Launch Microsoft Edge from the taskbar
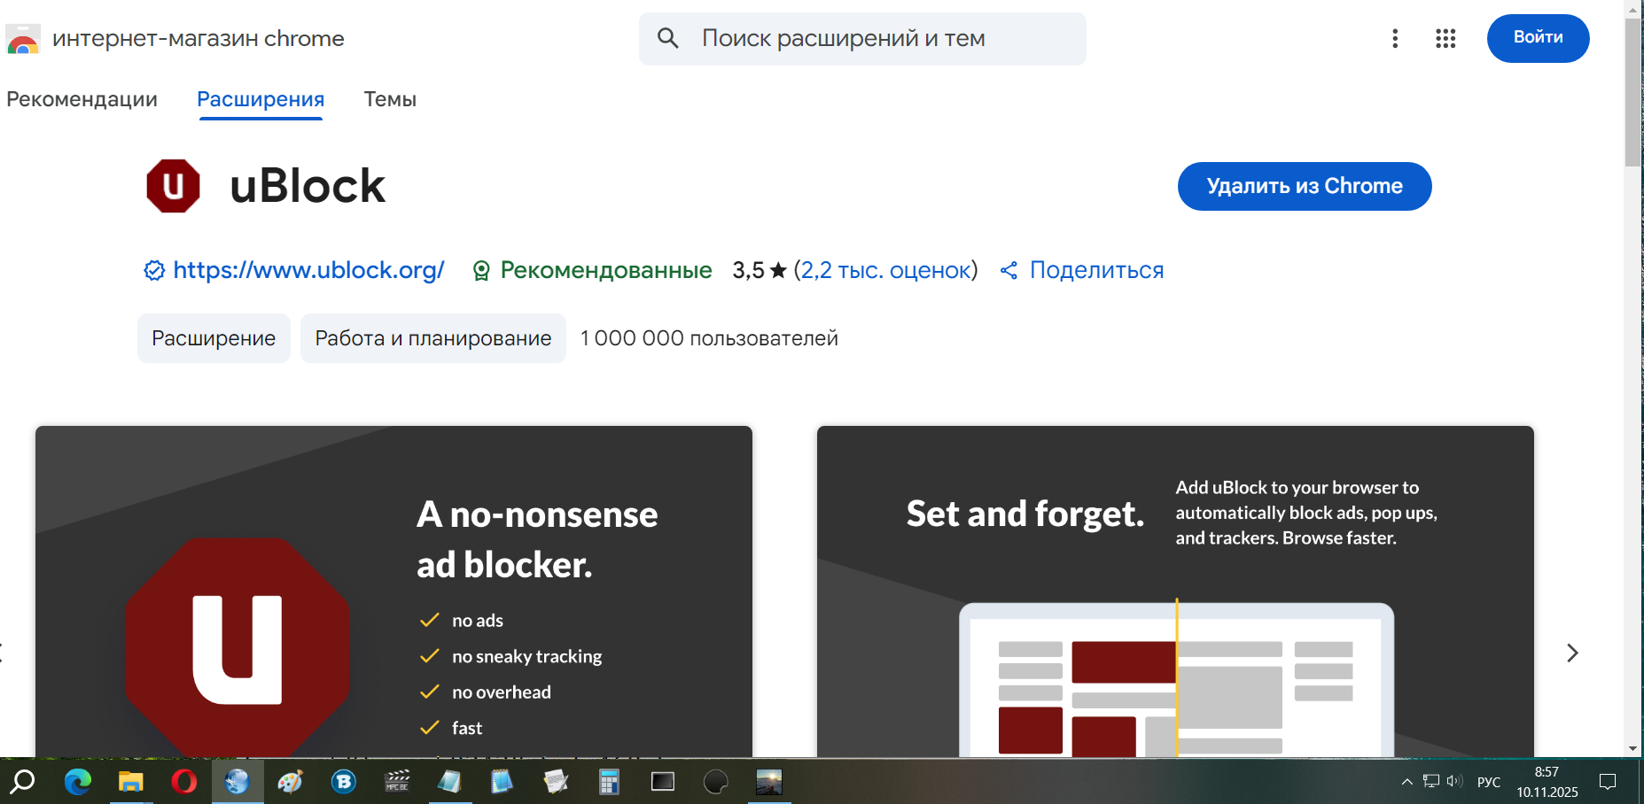This screenshot has height=804, width=1644. point(78,781)
